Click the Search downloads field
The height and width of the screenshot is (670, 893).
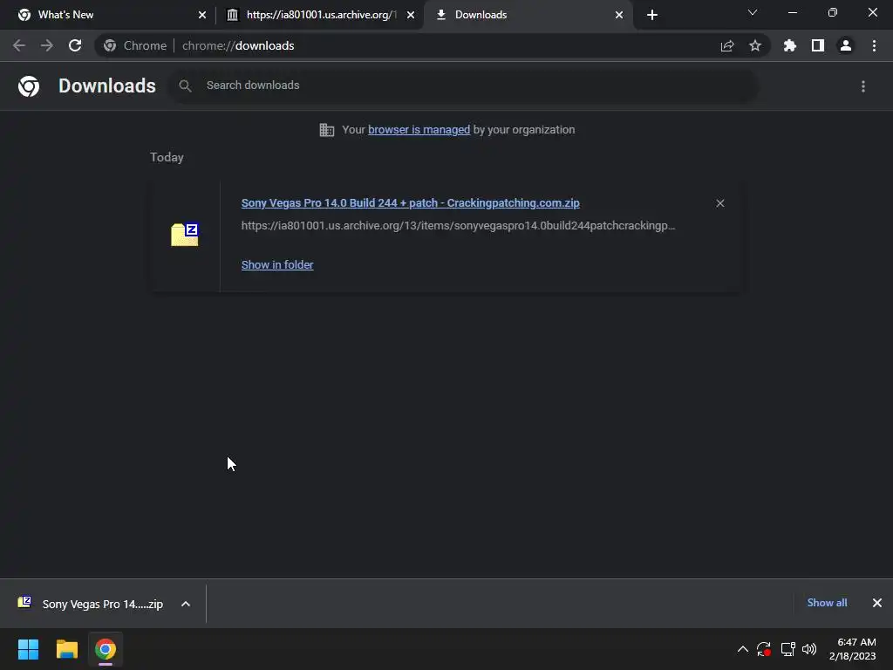(x=462, y=86)
